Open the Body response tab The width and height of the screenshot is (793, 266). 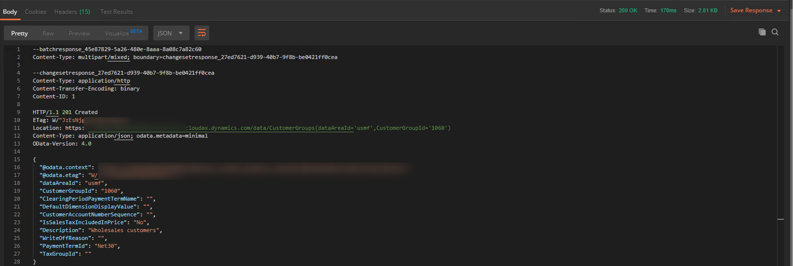pyautogui.click(x=10, y=11)
